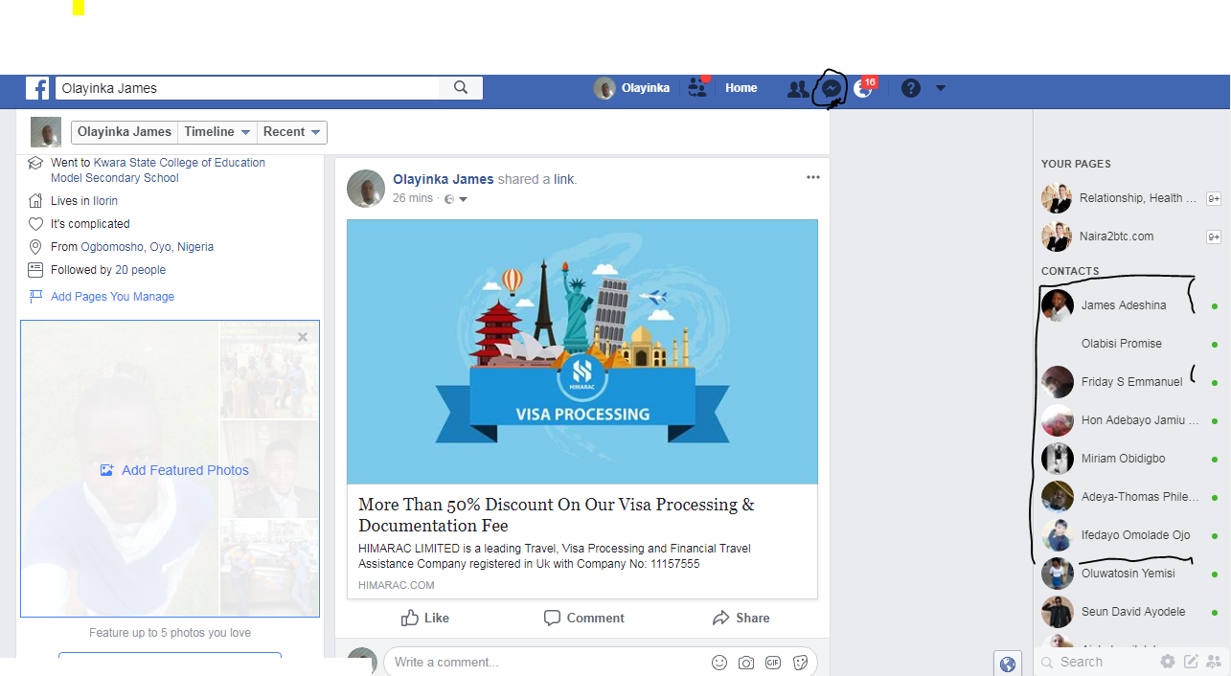
Task: Open the Quick Help question mark icon
Action: 911,88
